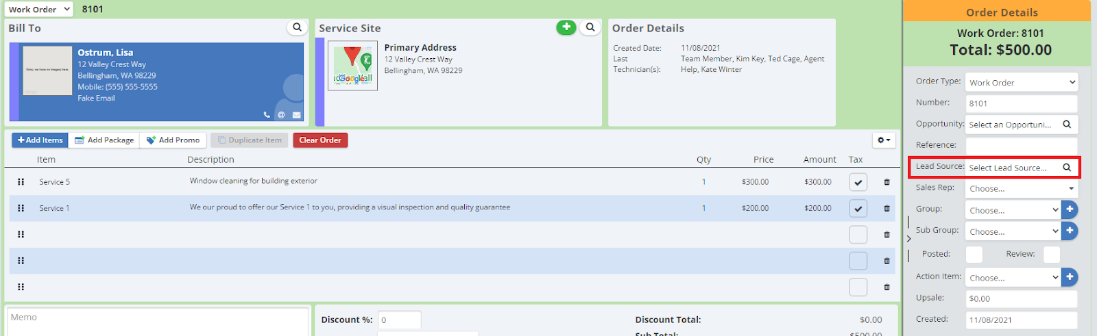The width and height of the screenshot is (1097, 336).
Task: Click the Service Site search magnifier icon
Action: tap(590, 27)
